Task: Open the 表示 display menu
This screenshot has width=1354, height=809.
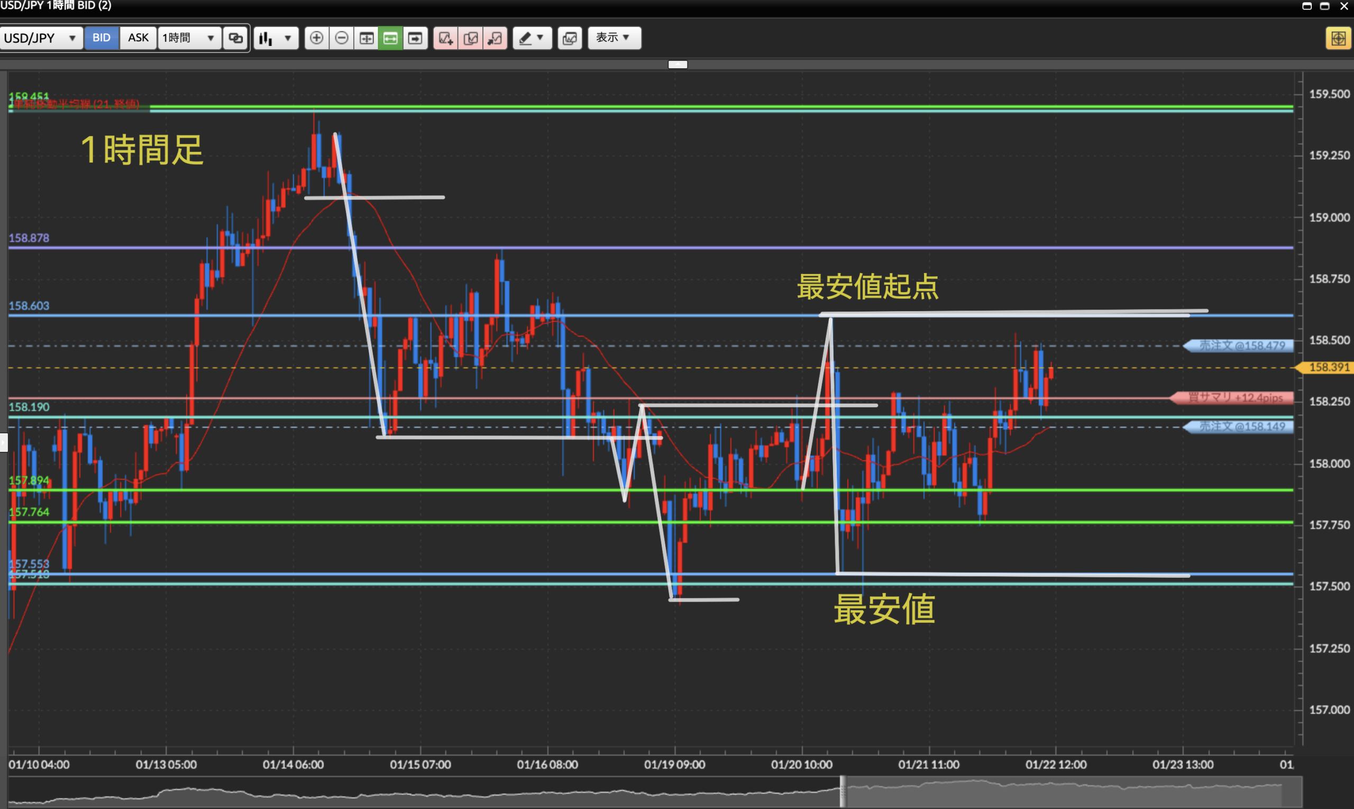Action: 614,38
